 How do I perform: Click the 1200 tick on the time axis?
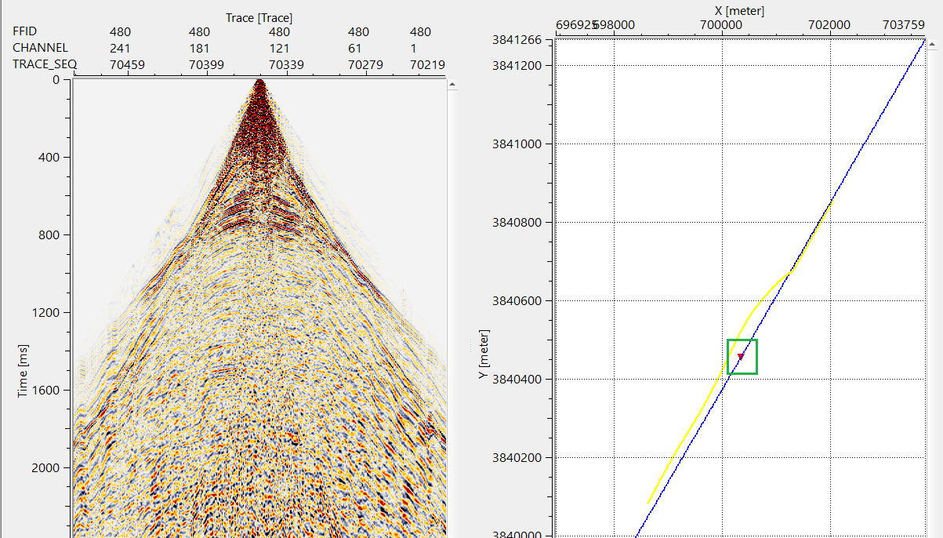pyautogui.click(x=49, y=312)
